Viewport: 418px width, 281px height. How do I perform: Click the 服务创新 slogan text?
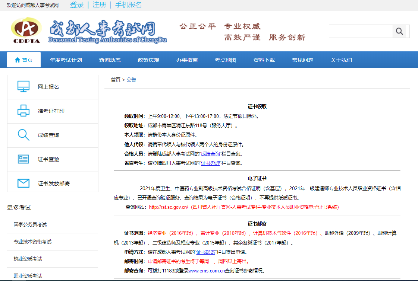[287, 37]
